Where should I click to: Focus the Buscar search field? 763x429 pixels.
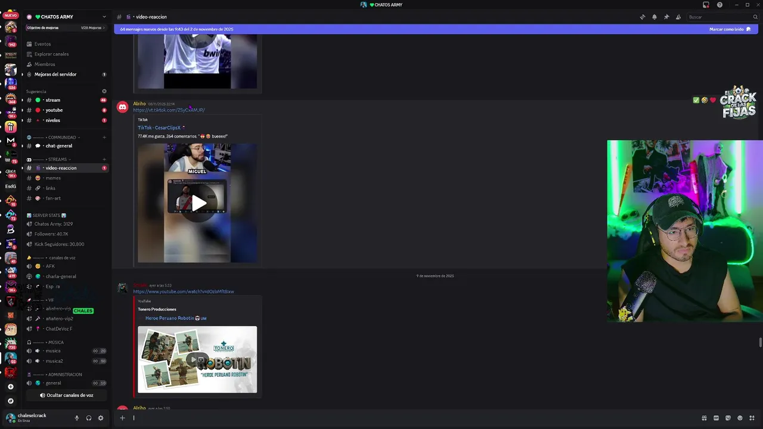(721, 17)
